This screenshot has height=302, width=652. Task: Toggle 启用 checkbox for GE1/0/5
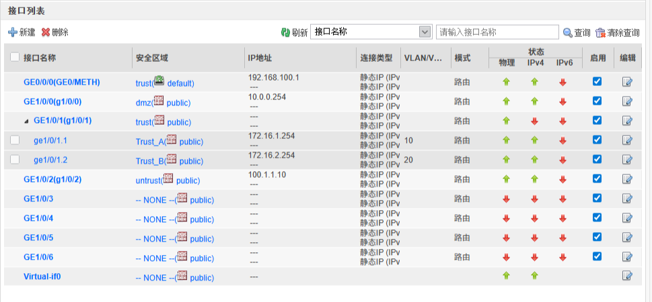[597, 237]
